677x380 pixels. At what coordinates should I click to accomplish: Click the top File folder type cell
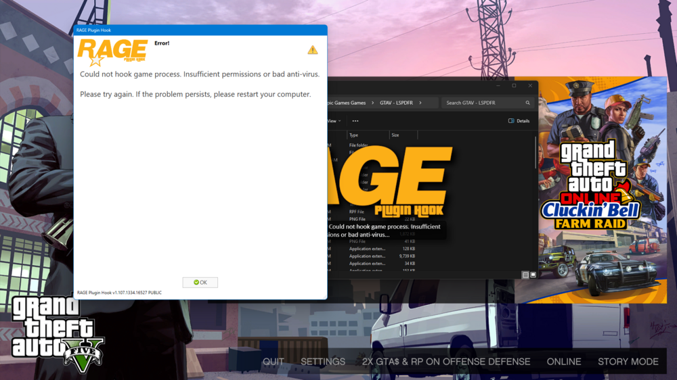[358, 145]
